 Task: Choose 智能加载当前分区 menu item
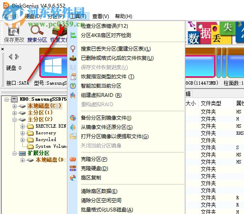click(126, 86)
